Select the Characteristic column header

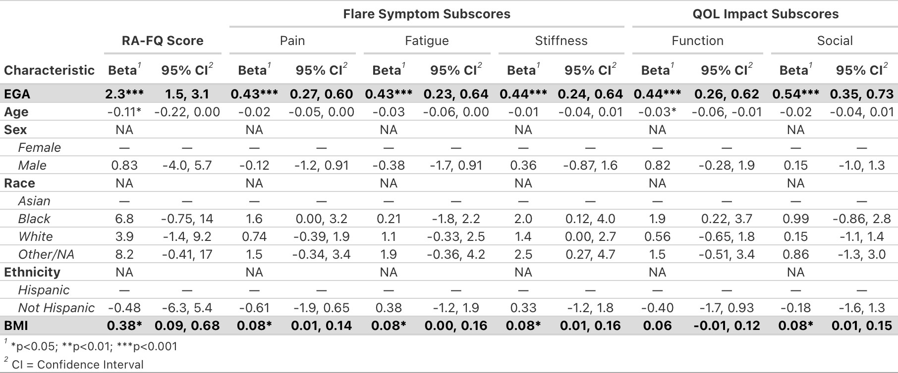pyautogui.click(x=49, y=70)
